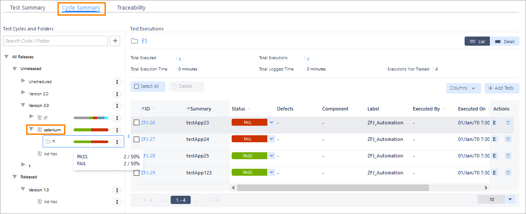Switch to List view

(477, 41)
